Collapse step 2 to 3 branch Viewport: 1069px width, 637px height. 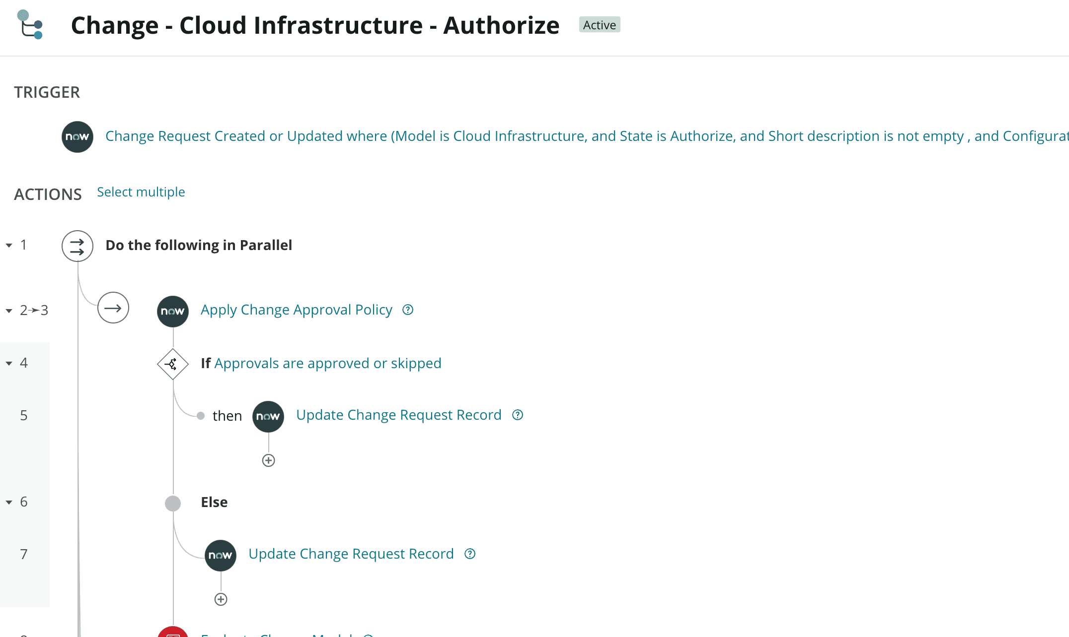coord(9,311)
